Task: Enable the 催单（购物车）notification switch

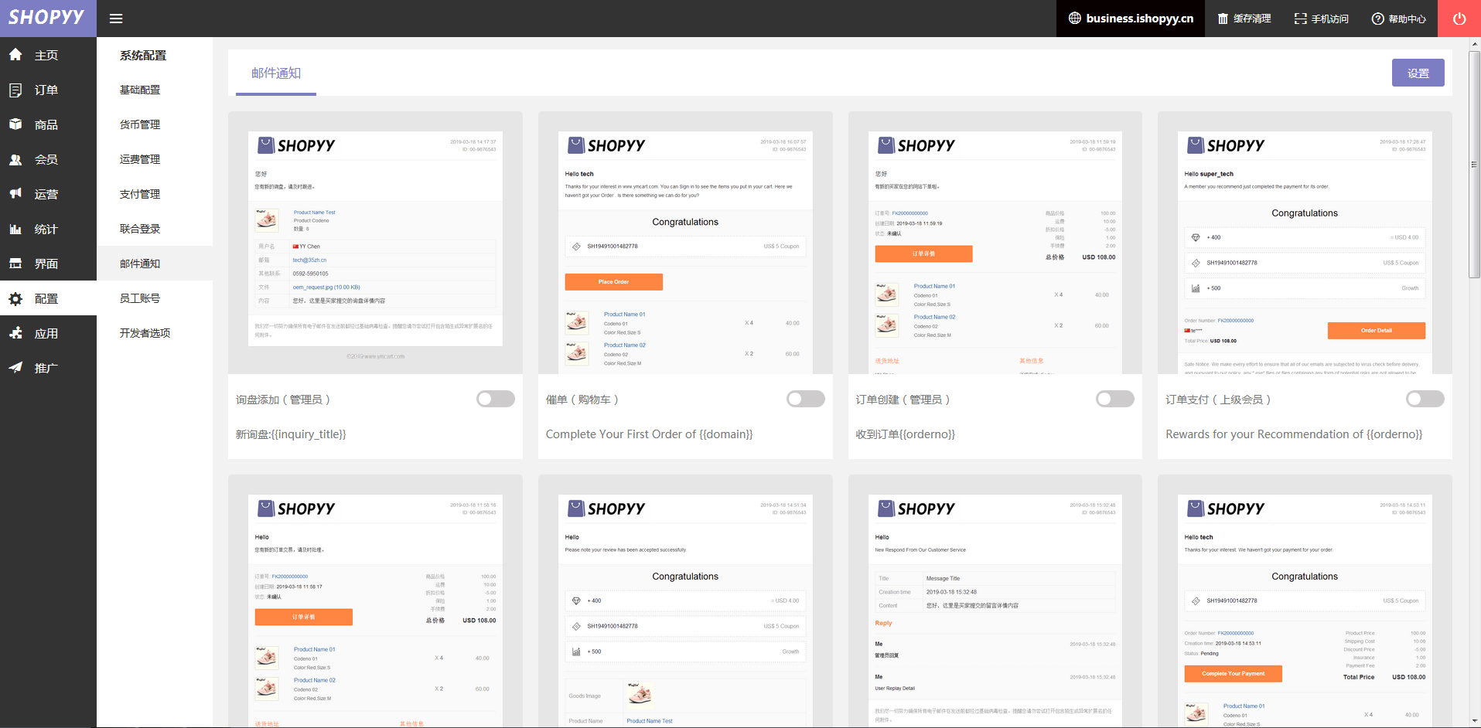Action: click(x=806, y=399)
